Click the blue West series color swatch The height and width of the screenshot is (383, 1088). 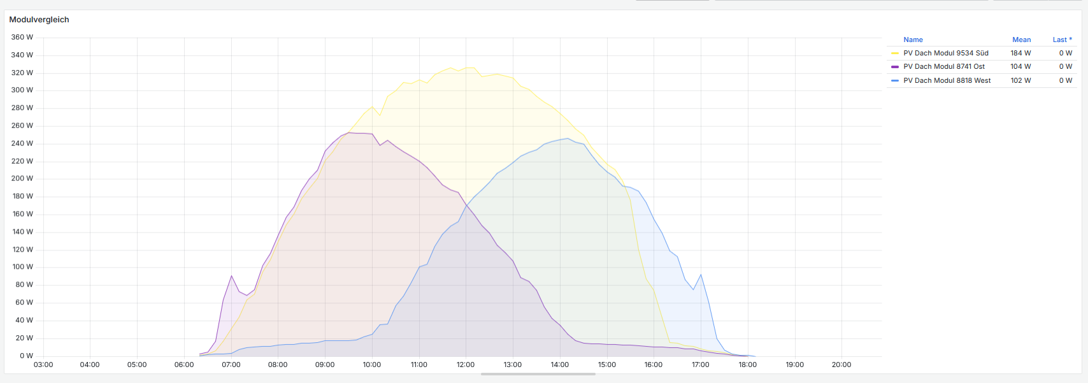tap(895, 81)
